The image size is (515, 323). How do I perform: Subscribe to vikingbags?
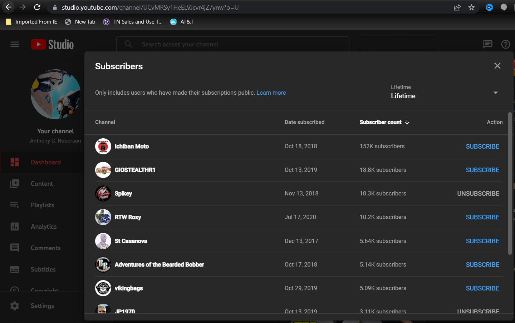pyautogui.click(x=482, y=288)
